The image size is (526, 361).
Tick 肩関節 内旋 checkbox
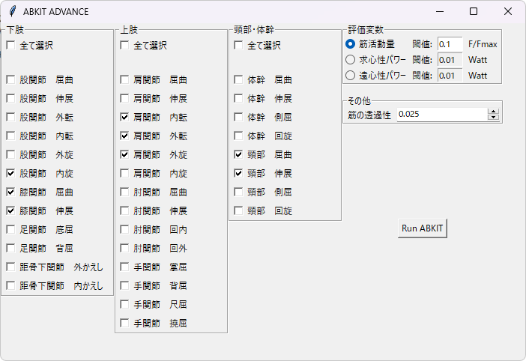pyautogui.click(x=124, y=173)
